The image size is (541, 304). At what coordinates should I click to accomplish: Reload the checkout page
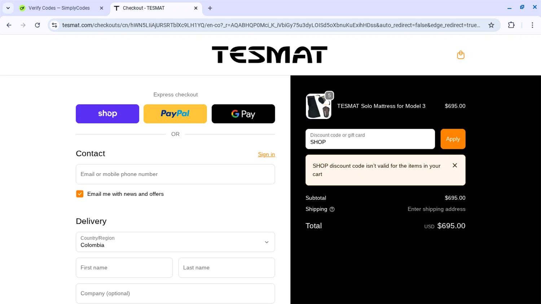click(38, 25)
